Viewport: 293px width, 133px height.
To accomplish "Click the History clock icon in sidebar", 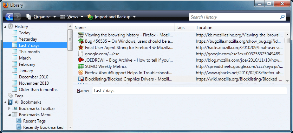I will point(11,27).
